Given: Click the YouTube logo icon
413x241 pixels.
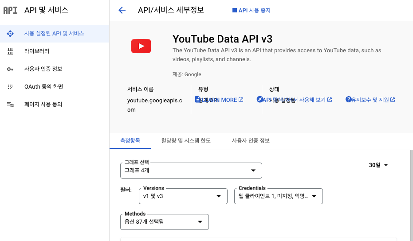Looking at the screenshot, I should click(141, 46).
